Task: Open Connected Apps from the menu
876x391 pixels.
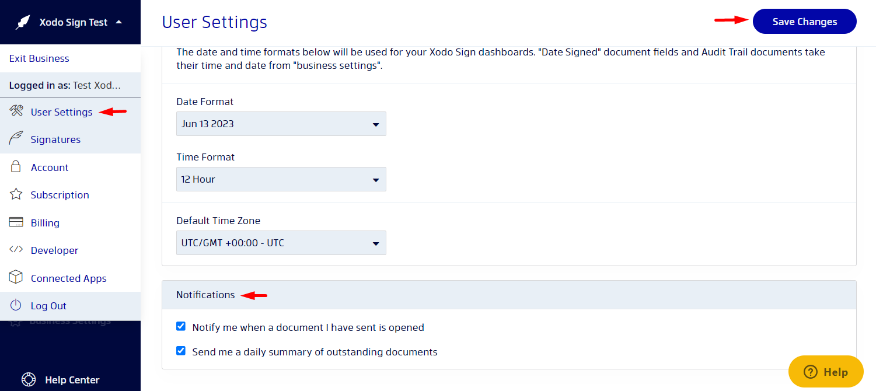Action: pos(70,278)
